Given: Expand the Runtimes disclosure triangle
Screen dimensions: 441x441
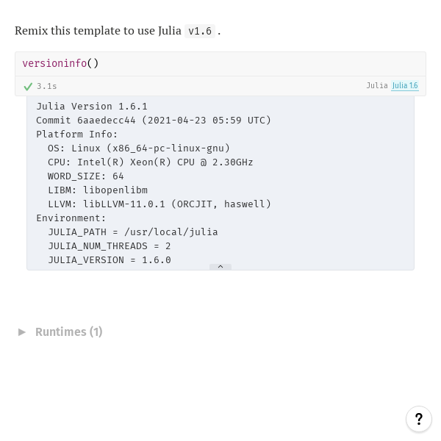Looking at the screenshot, I should tap(21, 332).
